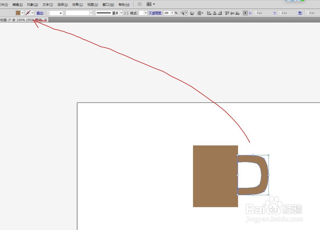The height and width of the screenshot is (230, 320).
Task: Open the stroke weight dropdown
Action: tap(60, 13)
